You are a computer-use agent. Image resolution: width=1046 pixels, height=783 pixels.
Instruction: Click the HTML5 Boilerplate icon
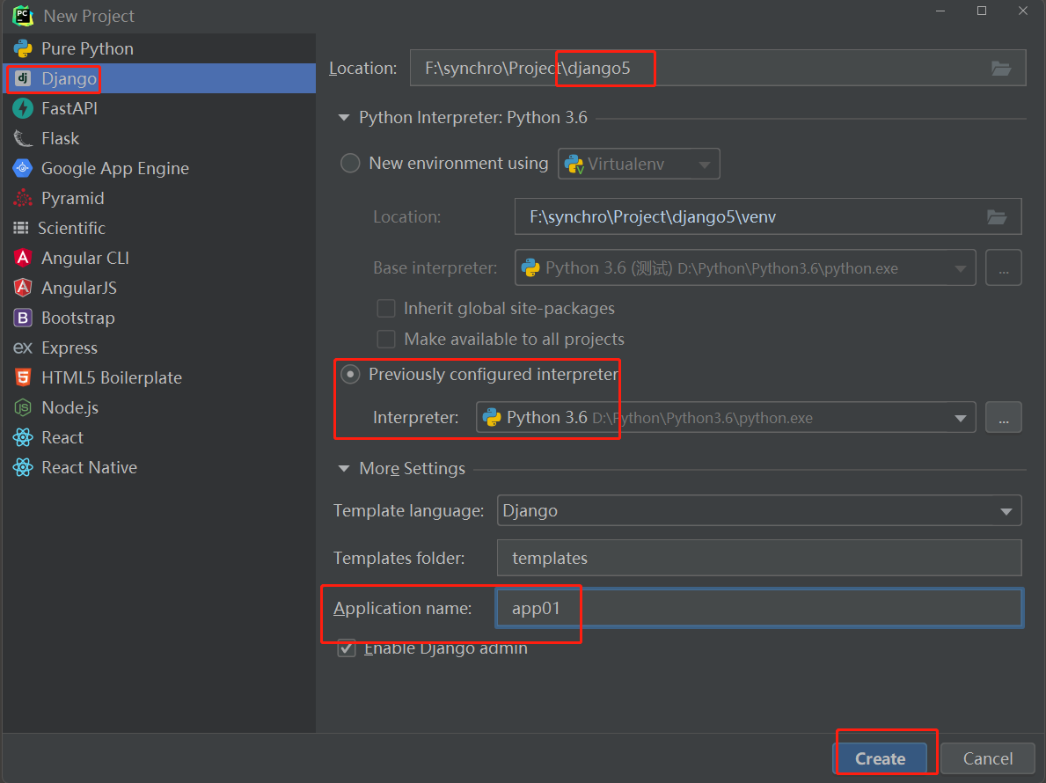tap(23, 377)
